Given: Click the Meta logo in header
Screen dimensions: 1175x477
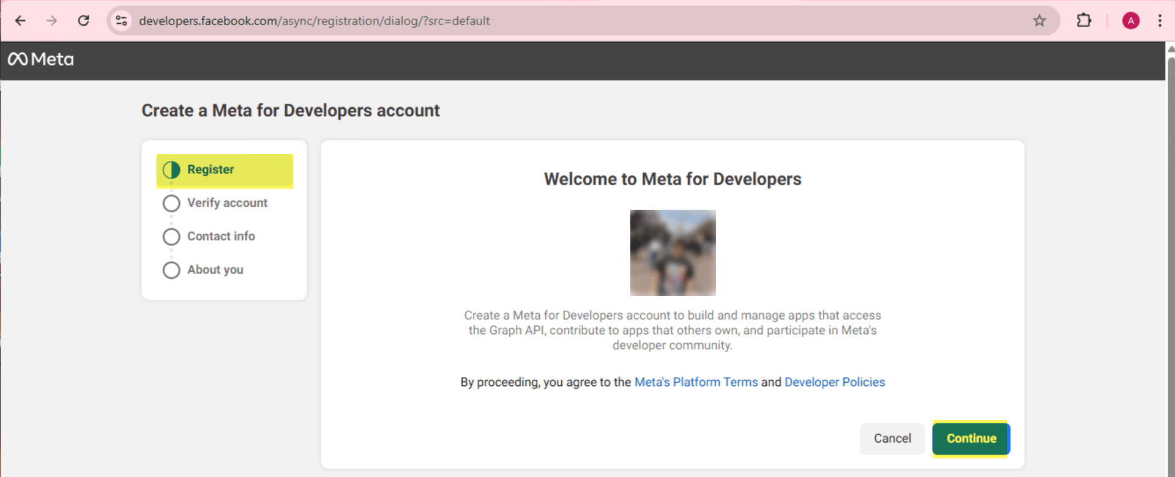Looking at the screenshot, I should pyautogui.click(x=40, y=59).
